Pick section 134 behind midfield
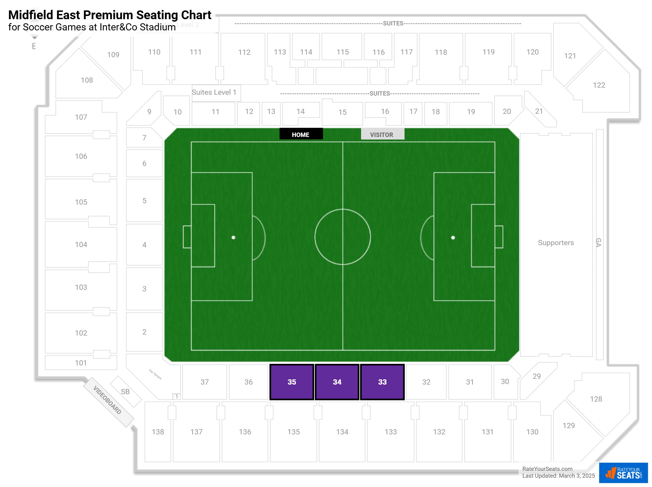Screen dimensions: 652x487 (x=342, y=432)
